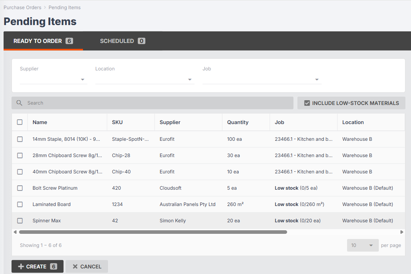Click the SKU '1234'
The height and width of the screenshot is (274, 411).
pos(117,204)
